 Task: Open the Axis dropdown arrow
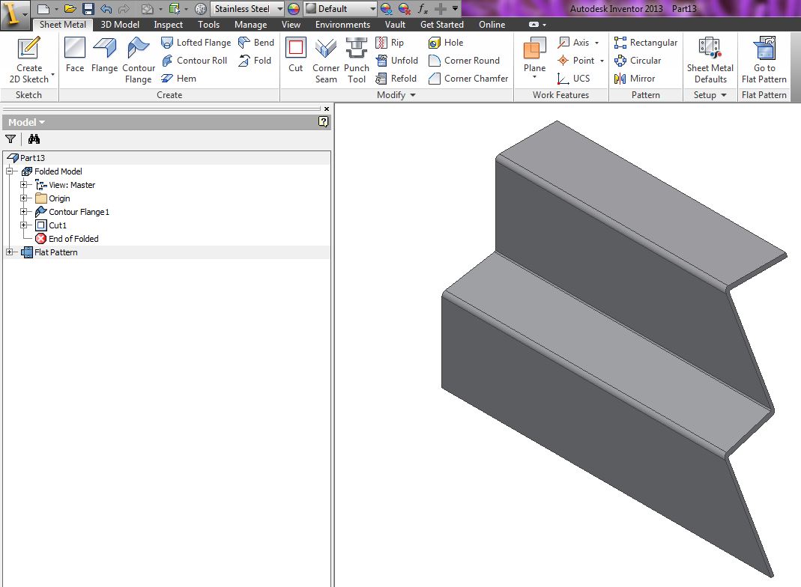coord(596,43)
